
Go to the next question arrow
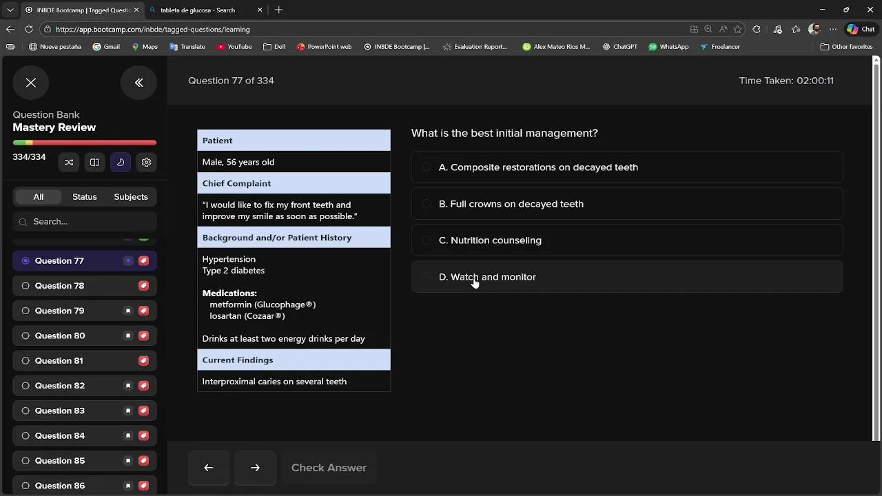pyautogui.click(x=255, y=468)
